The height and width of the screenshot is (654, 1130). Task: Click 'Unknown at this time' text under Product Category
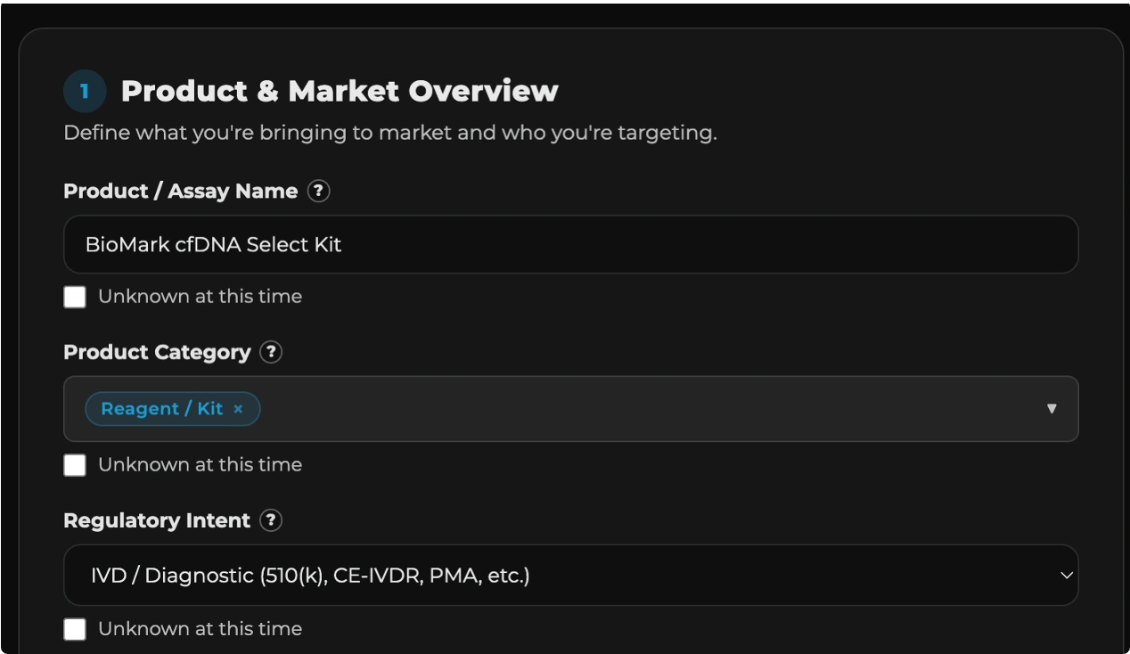200,465
